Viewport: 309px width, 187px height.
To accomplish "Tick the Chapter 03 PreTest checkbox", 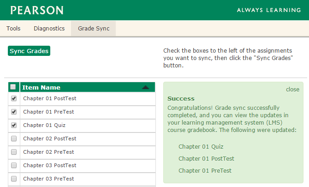I will [14, 179].
